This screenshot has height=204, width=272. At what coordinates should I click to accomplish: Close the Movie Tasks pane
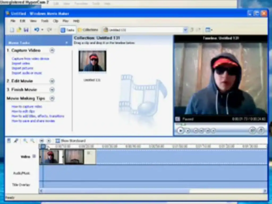67,43
